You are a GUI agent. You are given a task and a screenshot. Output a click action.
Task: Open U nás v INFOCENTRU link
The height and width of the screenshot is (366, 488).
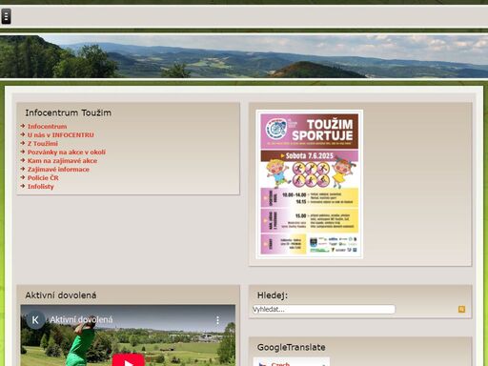tap(61, 135)
